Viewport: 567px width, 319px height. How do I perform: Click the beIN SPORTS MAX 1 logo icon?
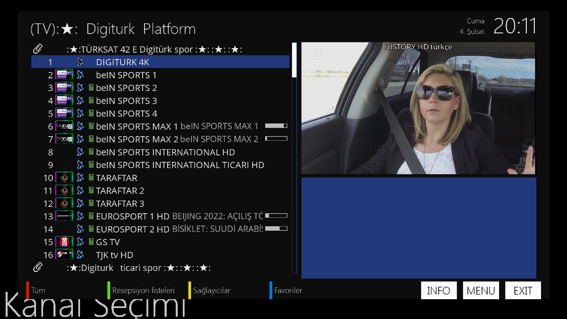coord(64,126)
